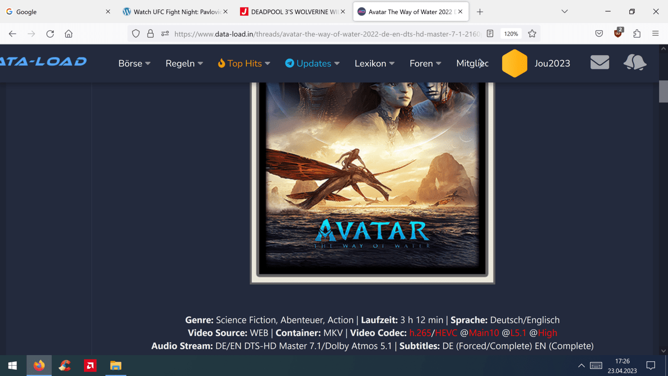Expand the Börse menu
This screenshot has width=668, height=376.
(134, 64)
